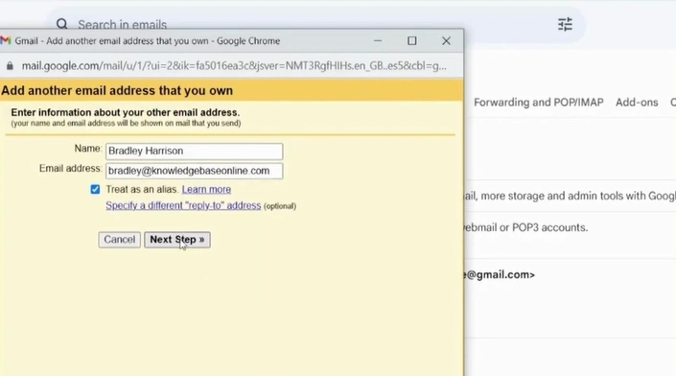
Task: Click 'Enter information about your other email address' text
Action: click(125, 112)
